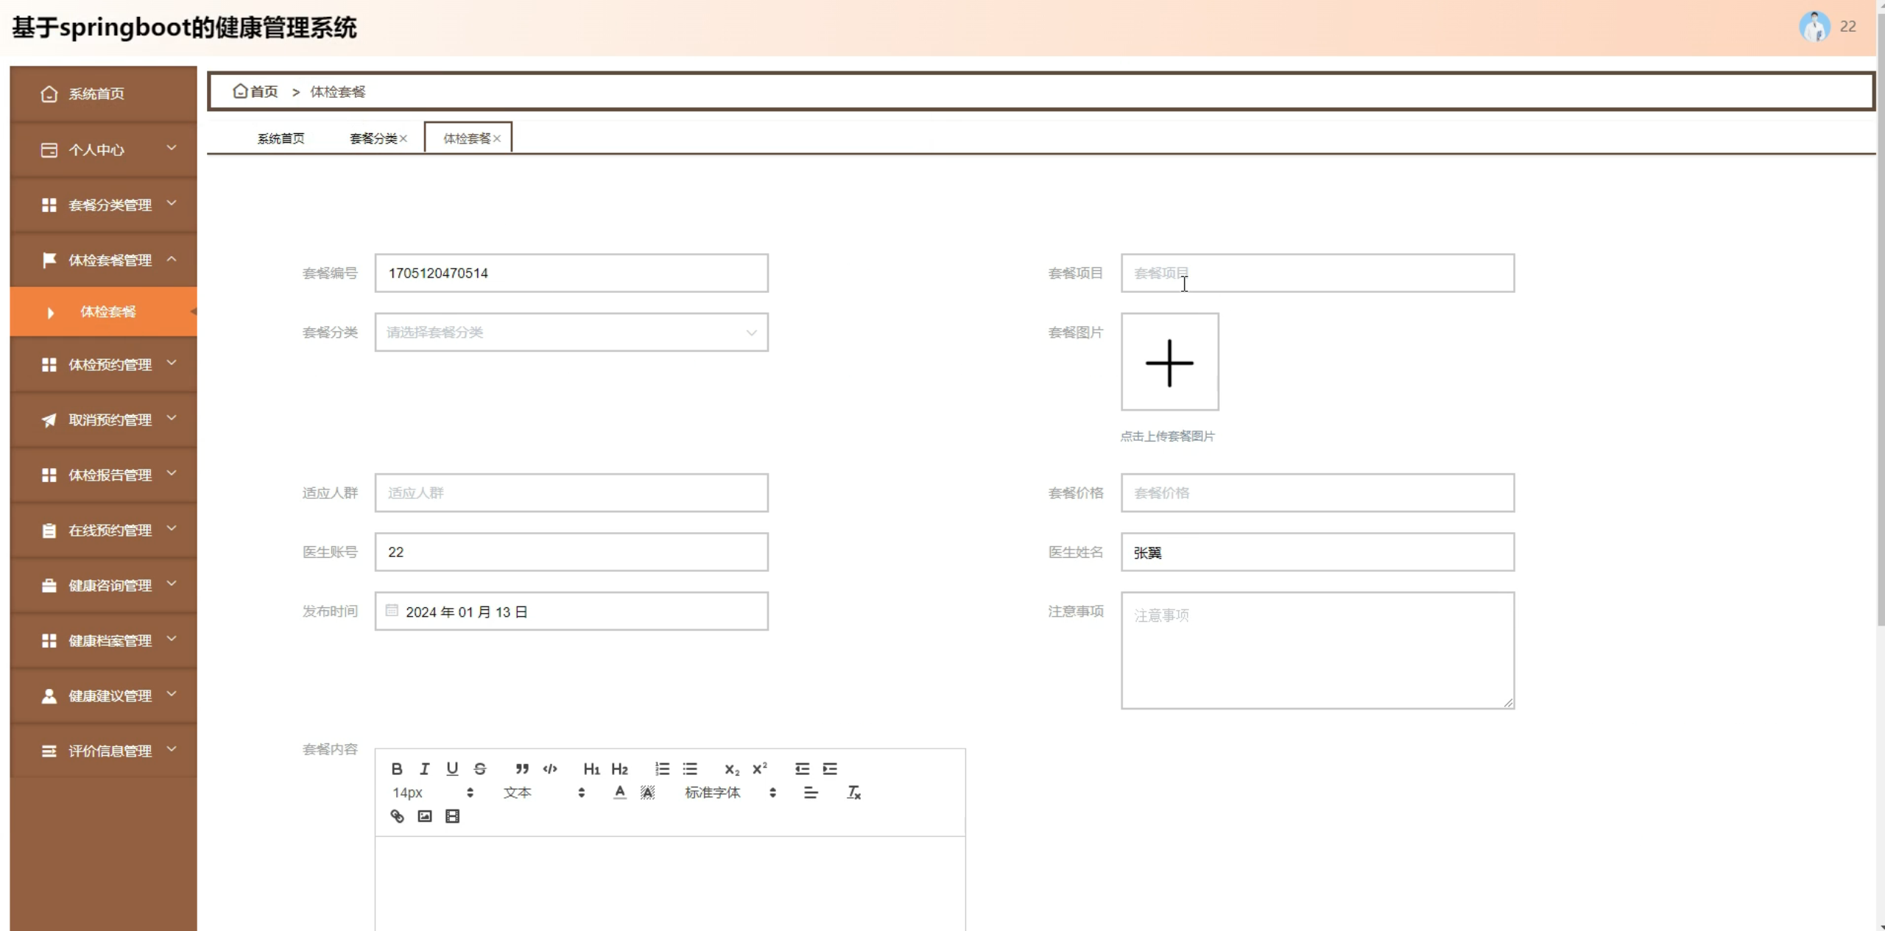Toggle H1 heading style

(x=591, y=768)
